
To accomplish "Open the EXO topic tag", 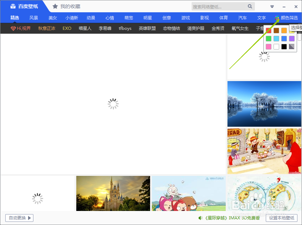I will tap(67, 28).
